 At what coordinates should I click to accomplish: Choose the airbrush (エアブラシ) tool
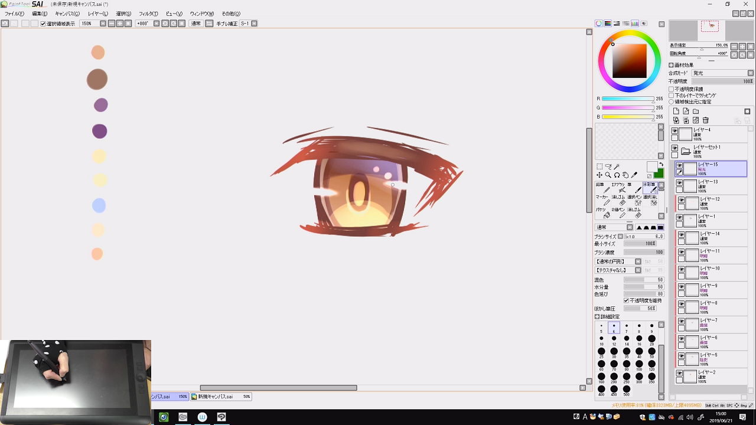(x=618, y=188)
